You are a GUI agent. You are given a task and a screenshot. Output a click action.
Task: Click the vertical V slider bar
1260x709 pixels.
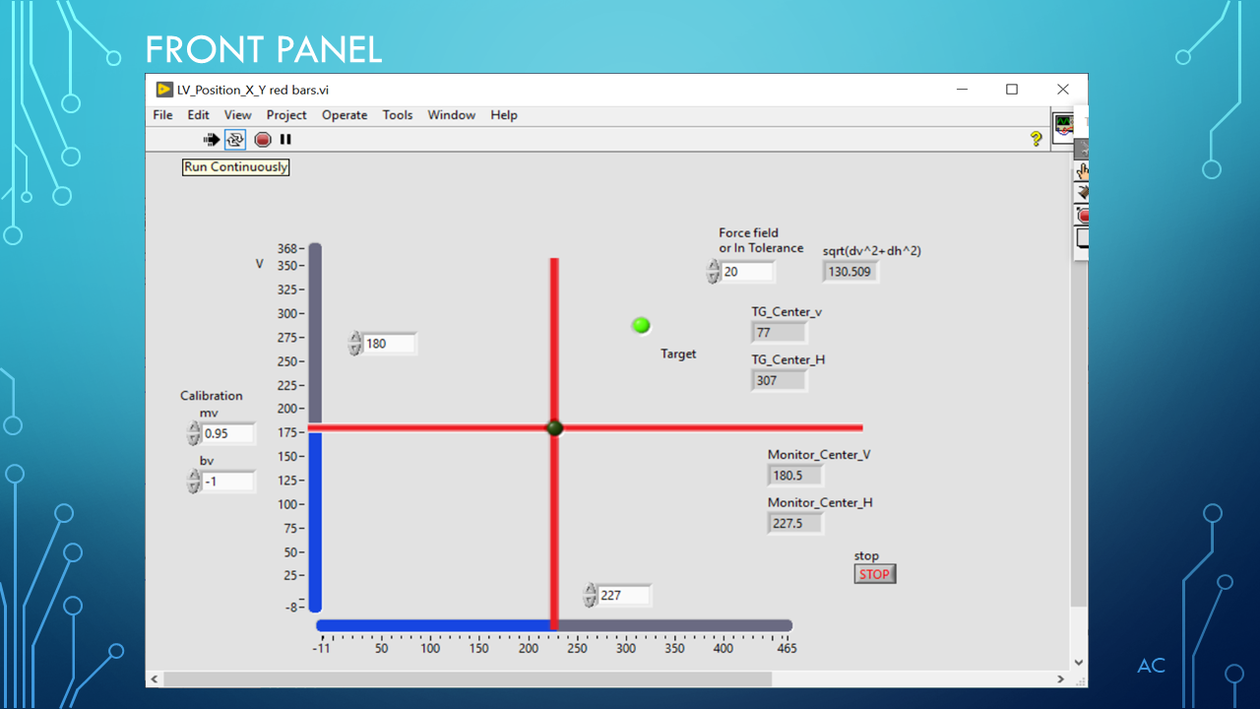[315, 427]
